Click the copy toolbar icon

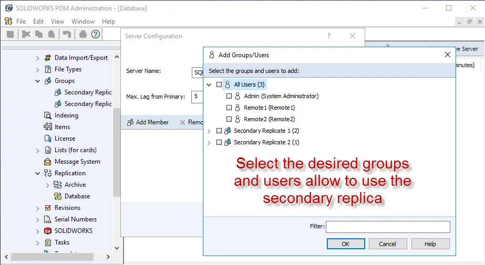[39, 34]
